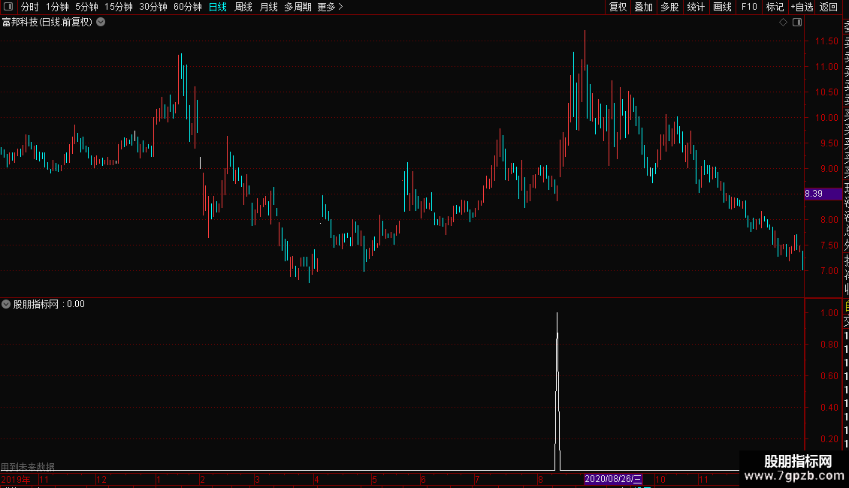849x488 pixels.
Task: Open F10 company info
Action: tap(749, 7)
